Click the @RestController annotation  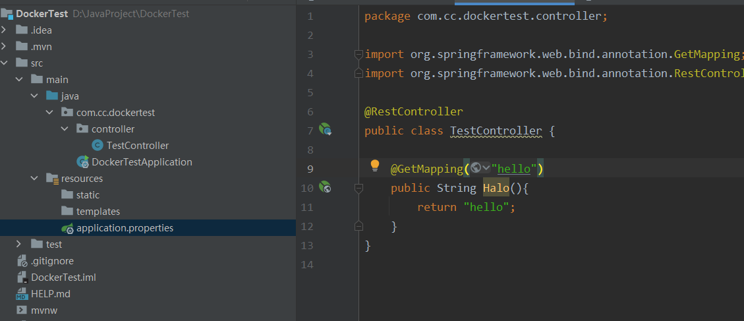click(x=413, y=111)
